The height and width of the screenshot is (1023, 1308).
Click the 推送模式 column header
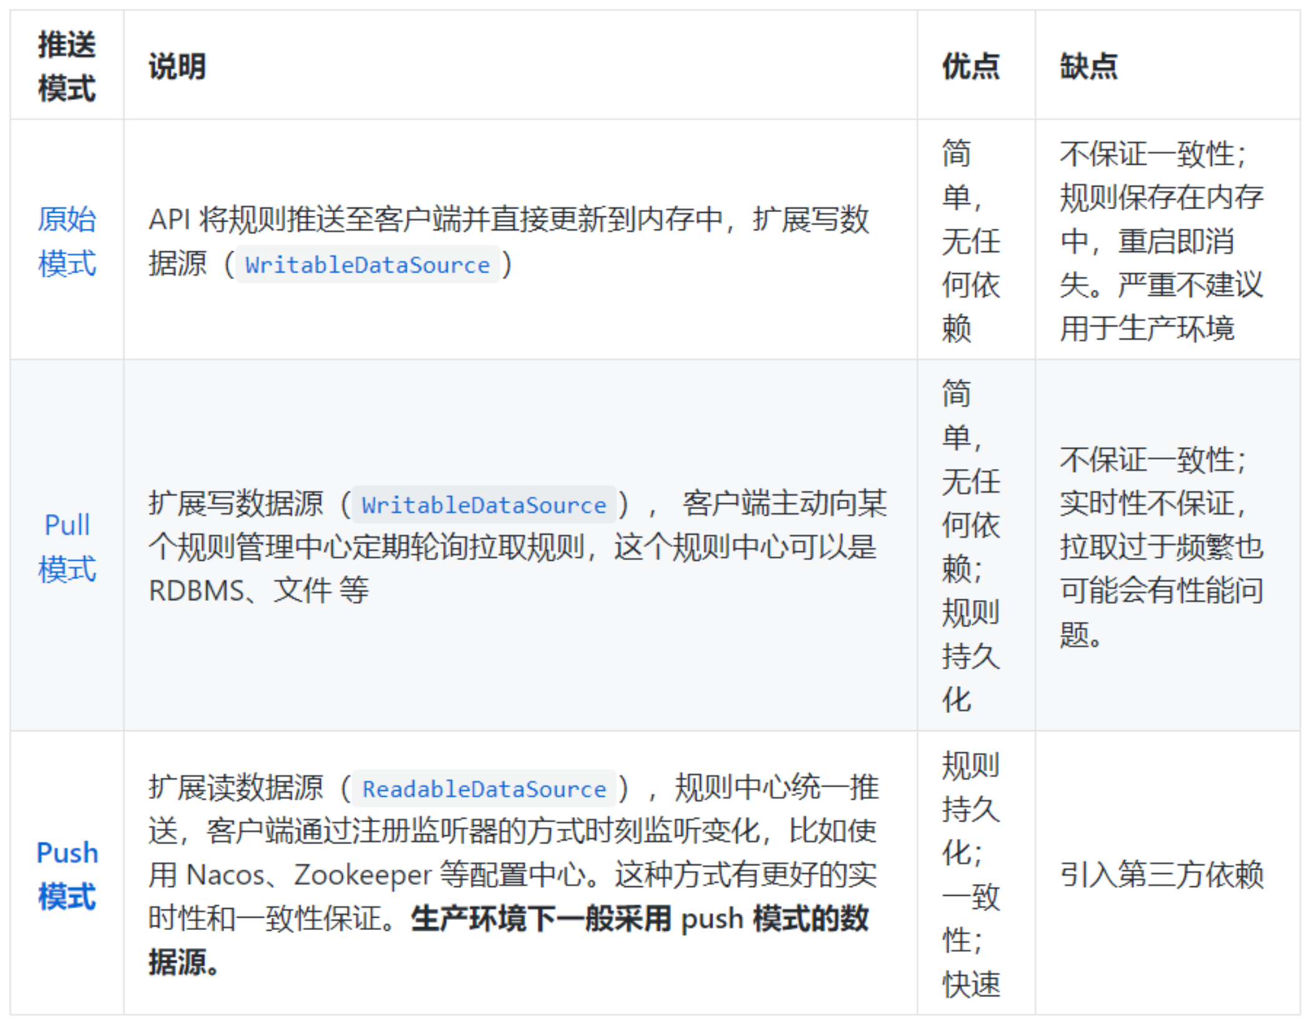pos(67,66)
